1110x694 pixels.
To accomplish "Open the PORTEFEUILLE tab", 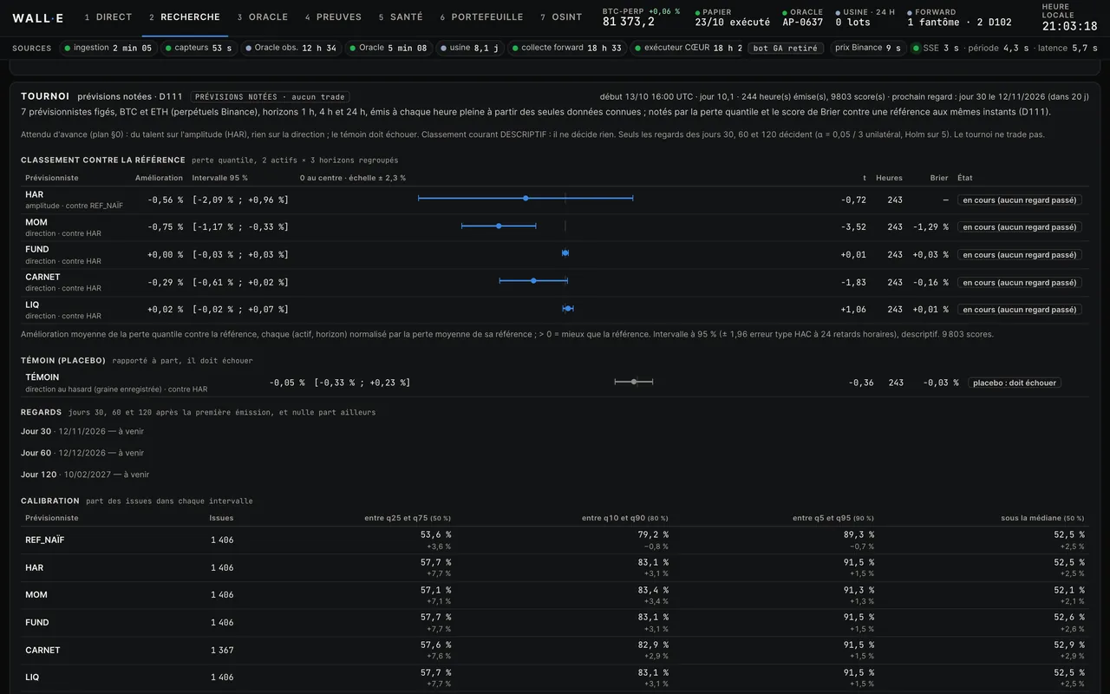I will click(x=481, y=17).
